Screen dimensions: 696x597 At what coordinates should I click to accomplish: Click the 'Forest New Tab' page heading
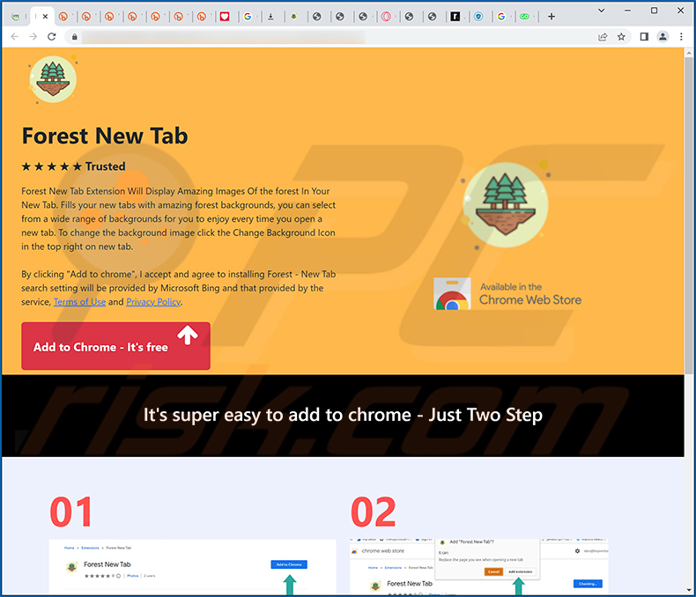(105, 136)
